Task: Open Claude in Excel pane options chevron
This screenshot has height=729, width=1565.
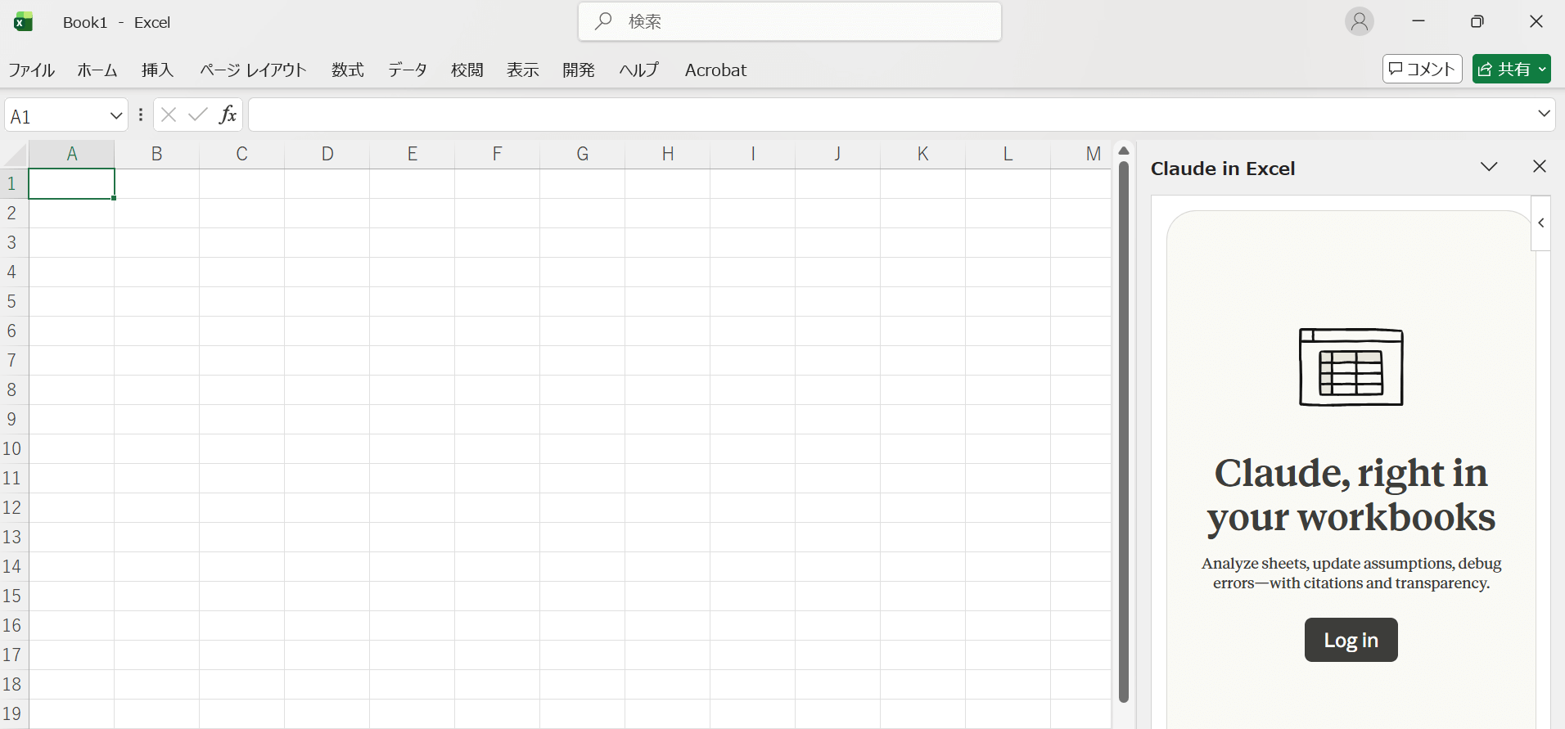Action: coord(1489,167)
